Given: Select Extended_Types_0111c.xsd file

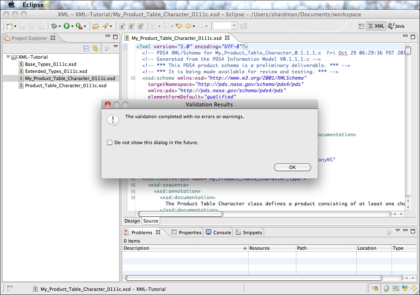Looking at the screenshot, I should pyautogui.click(x=53, y=71).
